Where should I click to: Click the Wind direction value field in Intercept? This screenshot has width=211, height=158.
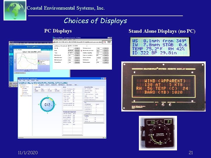click(71, 58)
